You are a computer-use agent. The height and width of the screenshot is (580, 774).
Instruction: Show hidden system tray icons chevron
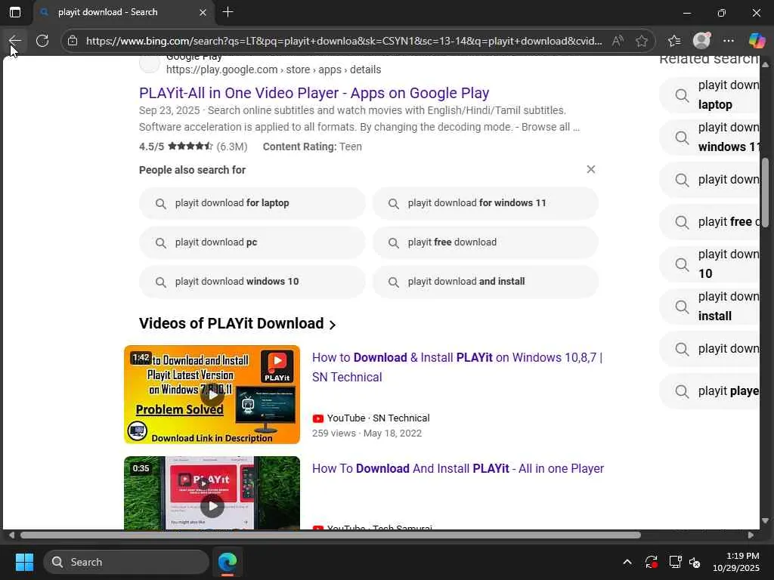[x=627, y=562]
